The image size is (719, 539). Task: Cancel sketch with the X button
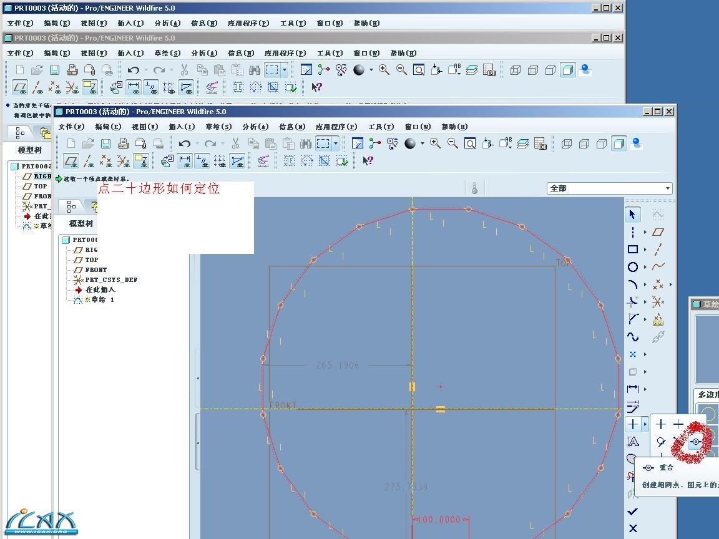point(633,528)
